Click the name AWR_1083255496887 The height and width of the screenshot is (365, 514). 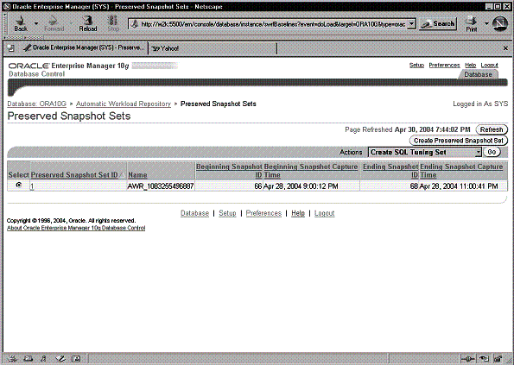161,186
